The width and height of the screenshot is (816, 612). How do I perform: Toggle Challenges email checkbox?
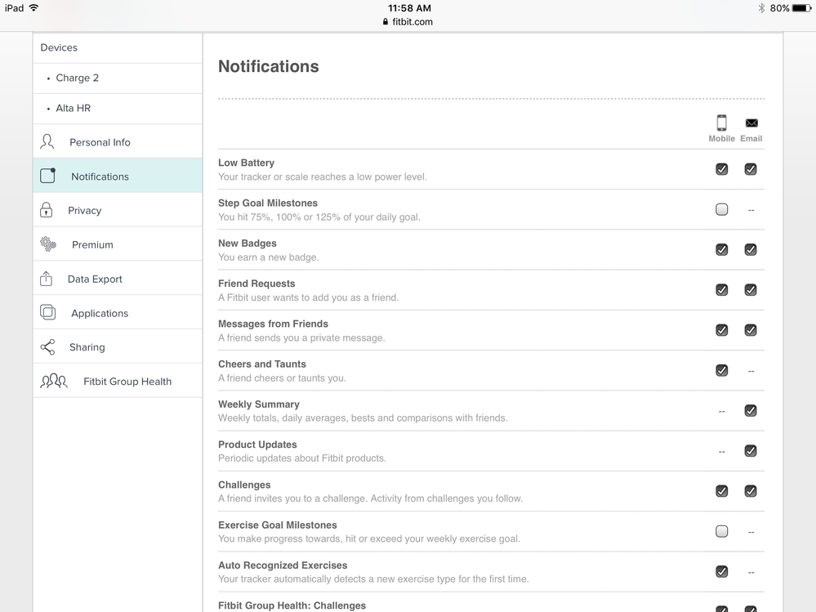tap(751, 491)
